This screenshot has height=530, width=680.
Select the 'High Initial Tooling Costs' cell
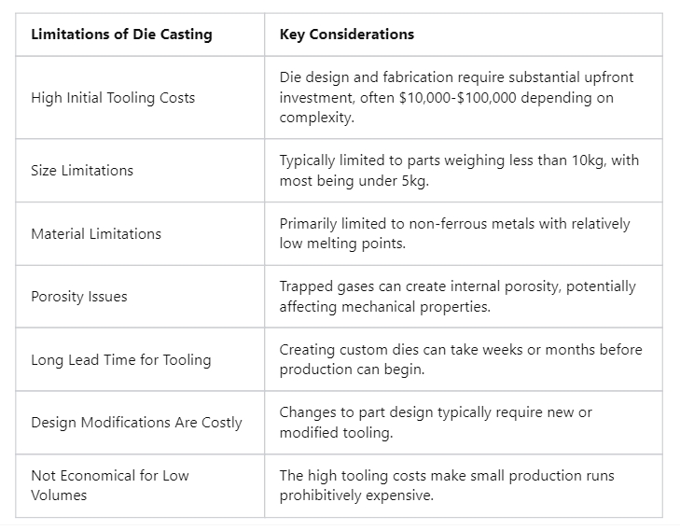tap(113, 97)
